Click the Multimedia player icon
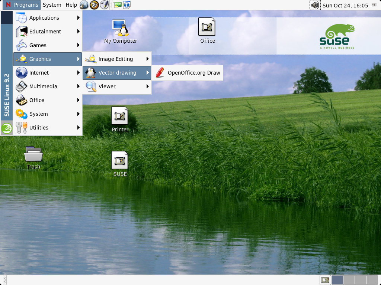The width and height of the screenshot is (381, 285). tap(21, 86)
